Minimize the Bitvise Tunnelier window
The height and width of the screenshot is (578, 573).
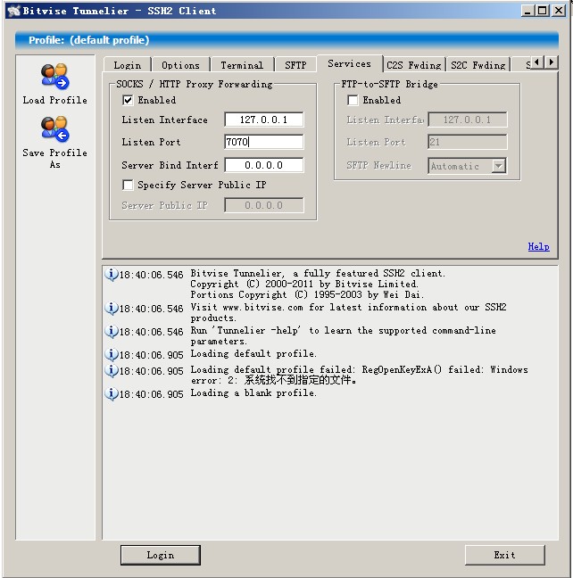pos(527,11)
